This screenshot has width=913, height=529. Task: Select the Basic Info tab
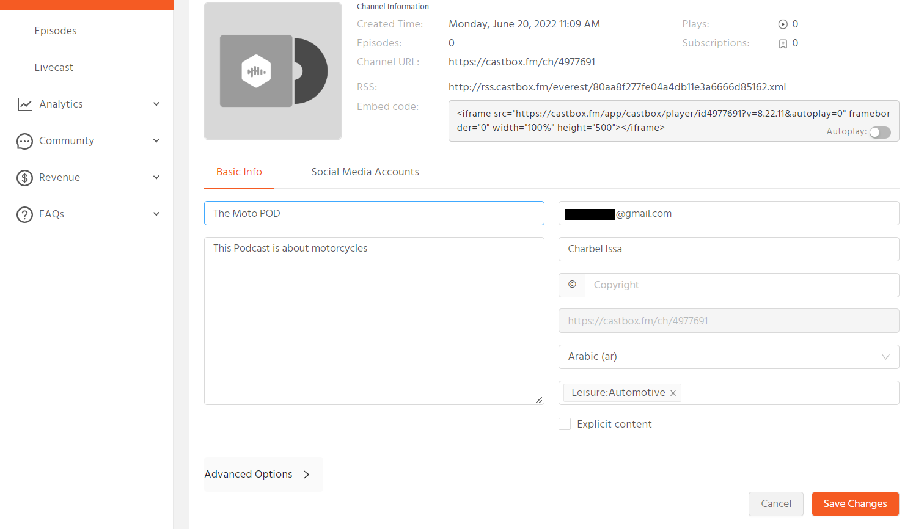239,172
